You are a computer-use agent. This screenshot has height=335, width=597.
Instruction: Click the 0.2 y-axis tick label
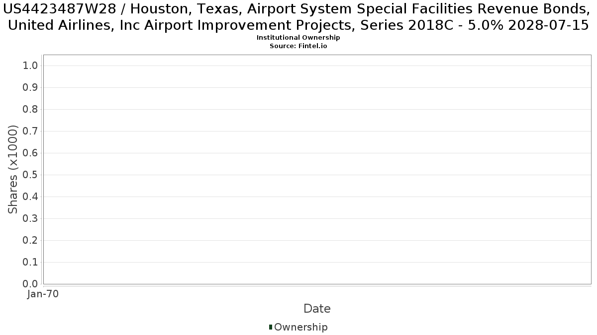(x=31, y=241)
